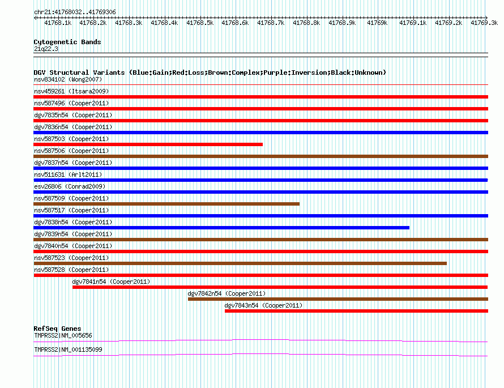504x388 pixels.
Task: Click the 41768.8k ruler tick label
Action: (x=306, y=23)
